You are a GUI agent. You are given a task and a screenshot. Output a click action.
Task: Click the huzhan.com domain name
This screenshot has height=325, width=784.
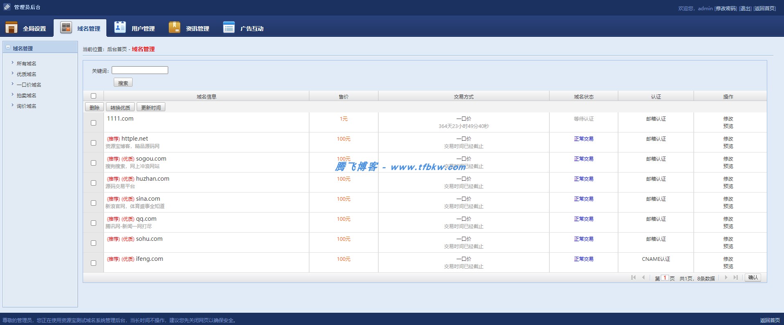click(x=153, y=179)
